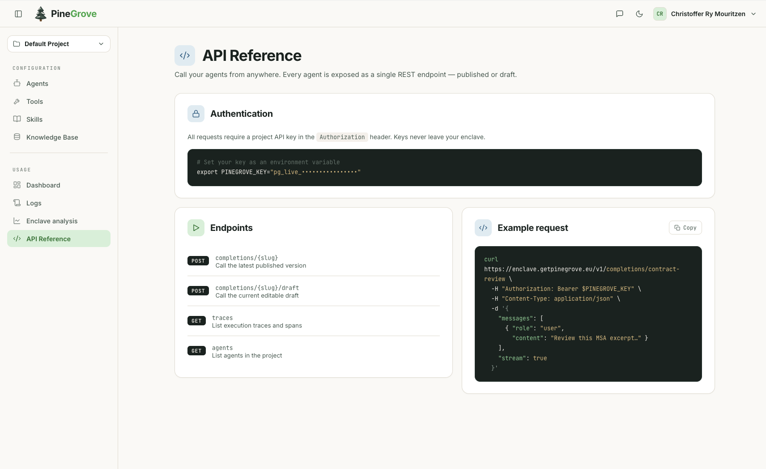Click the 'Review this MSA excerpt' content line
The width and height of the screenshot is (766, 469).
[580, 338]
